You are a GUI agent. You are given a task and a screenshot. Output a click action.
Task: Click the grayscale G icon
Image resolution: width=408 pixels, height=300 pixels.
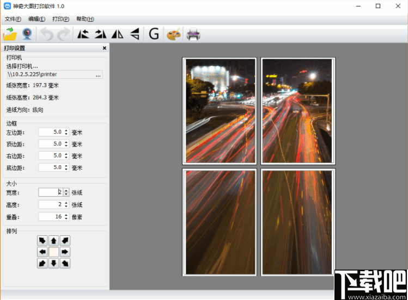(x=154, y=34)
